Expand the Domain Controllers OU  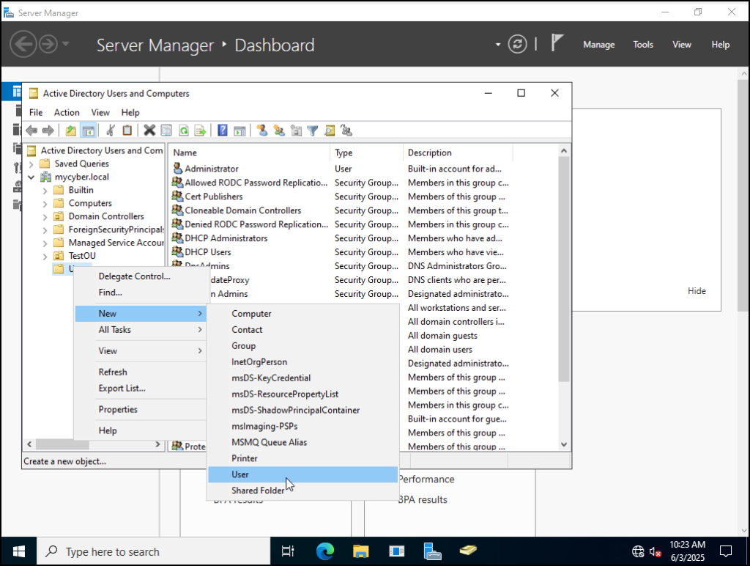click(45, 217)
